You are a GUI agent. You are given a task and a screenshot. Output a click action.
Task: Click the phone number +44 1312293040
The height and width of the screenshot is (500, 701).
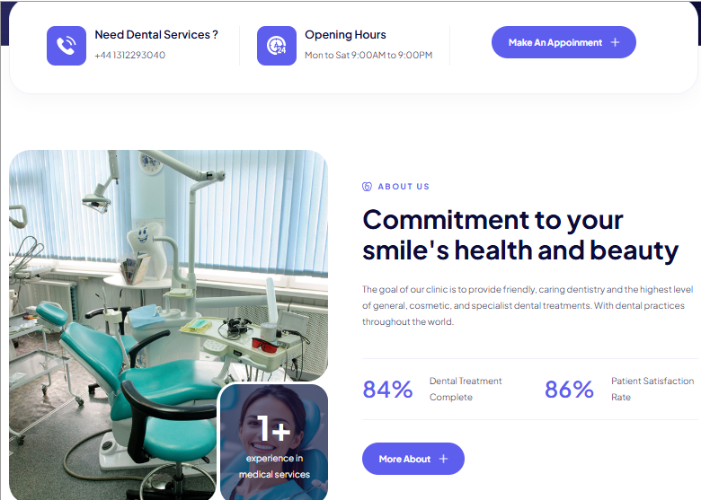pos(130,55)
